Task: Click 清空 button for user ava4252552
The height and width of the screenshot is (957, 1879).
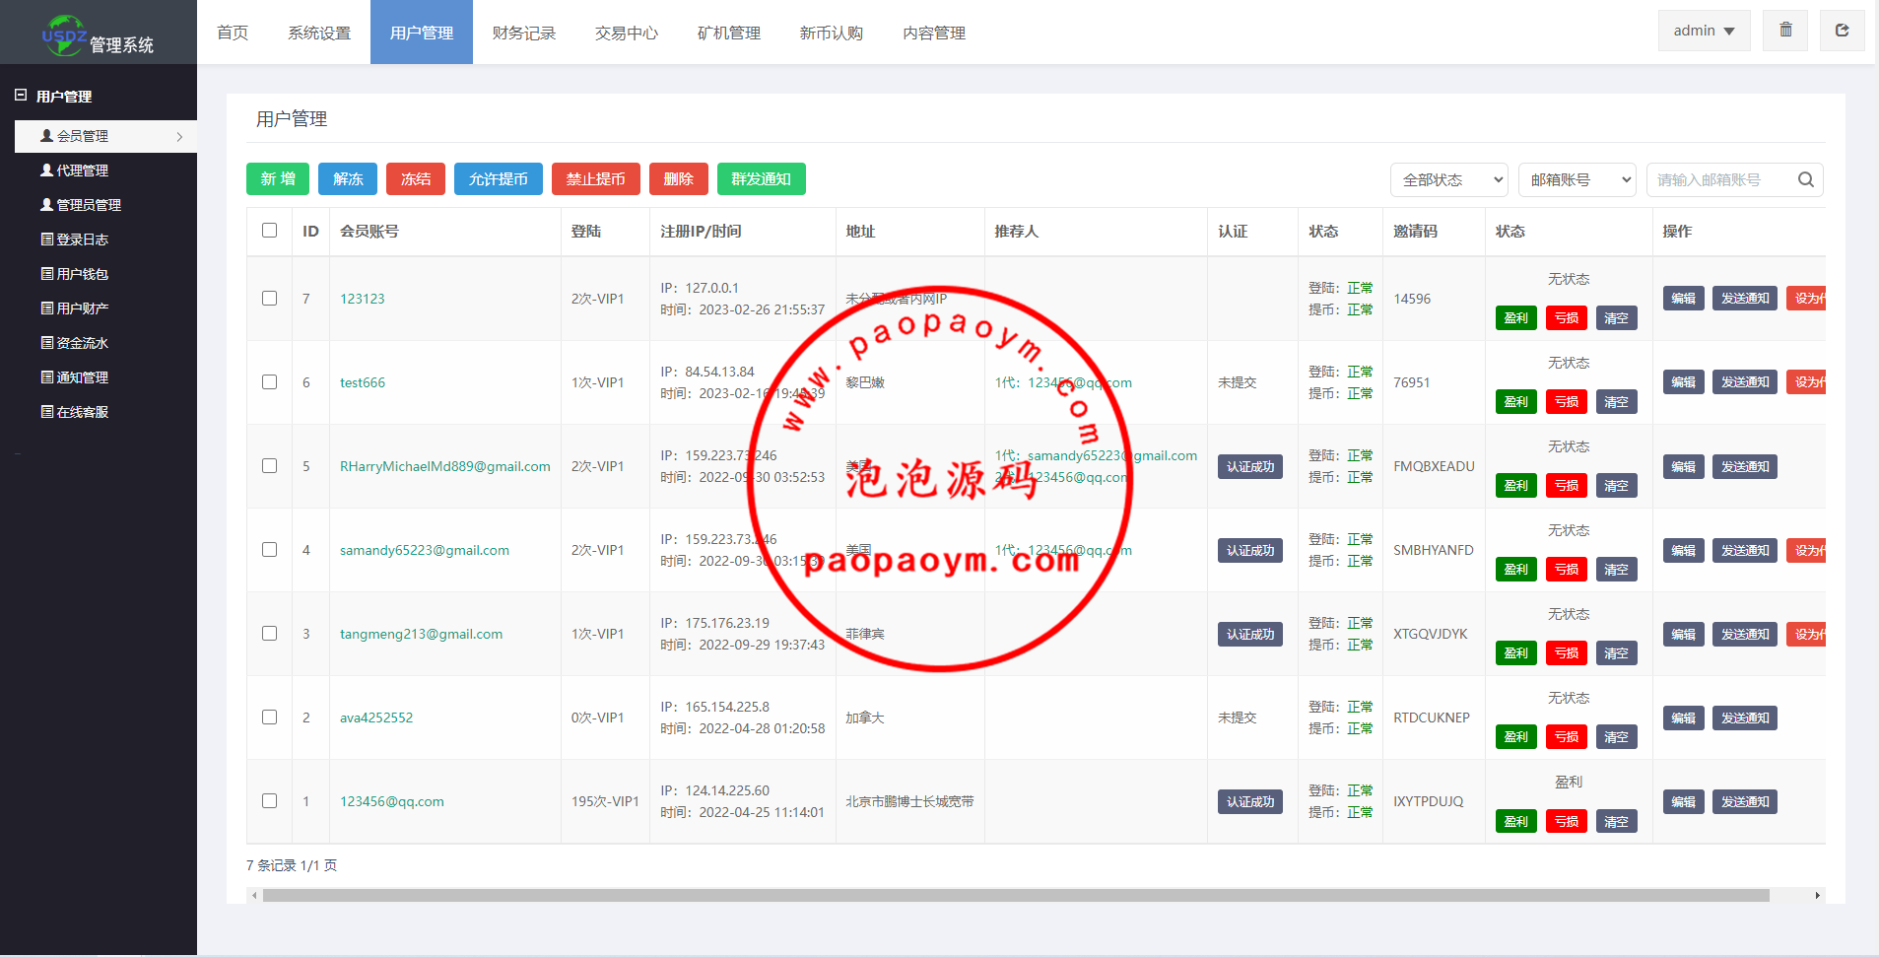Action: coord(1616,736)
